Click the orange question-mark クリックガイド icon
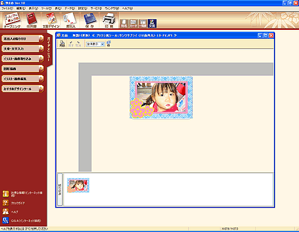The image size is (299, 232). pos(5,203)
